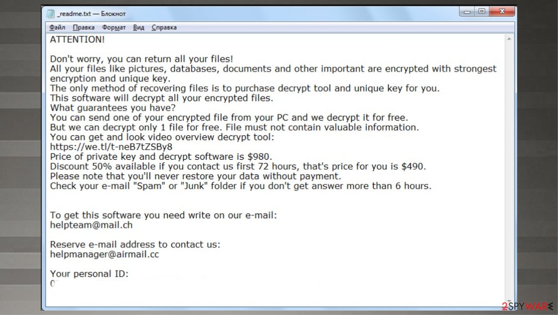Viewport: 558px width, 315px height.
Task: Click the vertical scrollbar track
Action: coord(509,169)
